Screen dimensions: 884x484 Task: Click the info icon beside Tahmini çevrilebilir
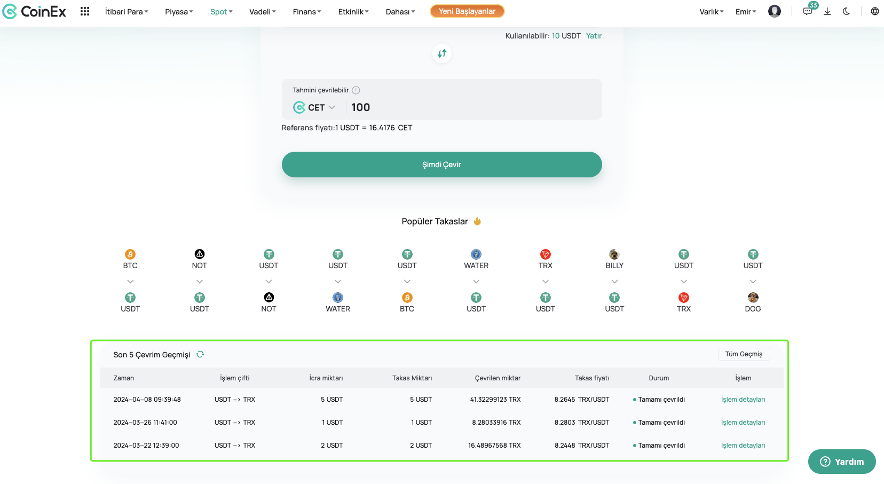356,90
